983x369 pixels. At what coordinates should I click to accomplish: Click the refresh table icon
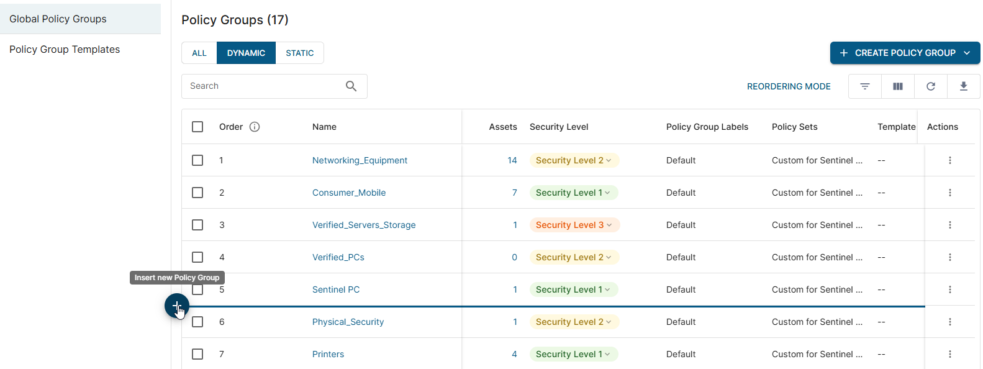point(930,86)
